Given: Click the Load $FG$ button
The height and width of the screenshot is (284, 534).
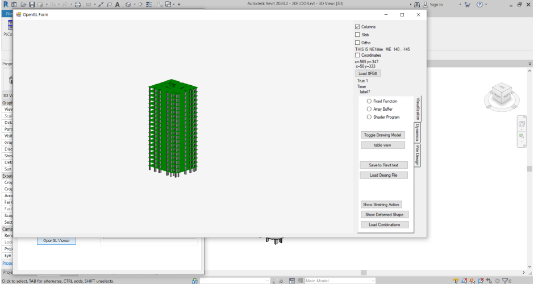Looking at the screenshot, I should [368, 73].
